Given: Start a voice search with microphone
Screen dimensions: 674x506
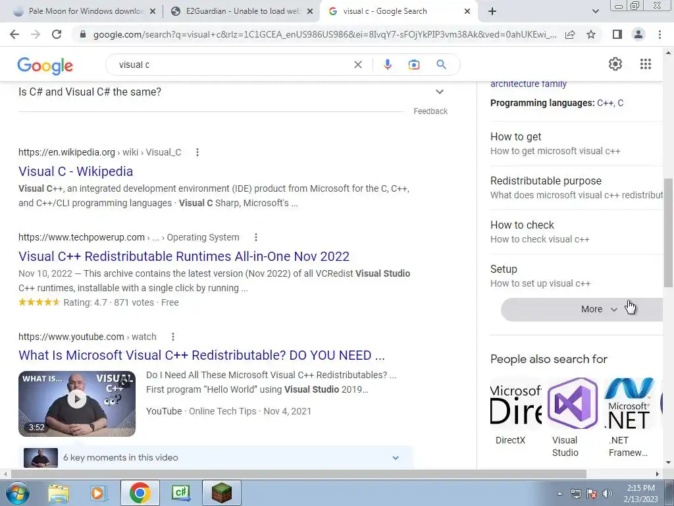Looking at the screenshot, I should click(387, 65).
